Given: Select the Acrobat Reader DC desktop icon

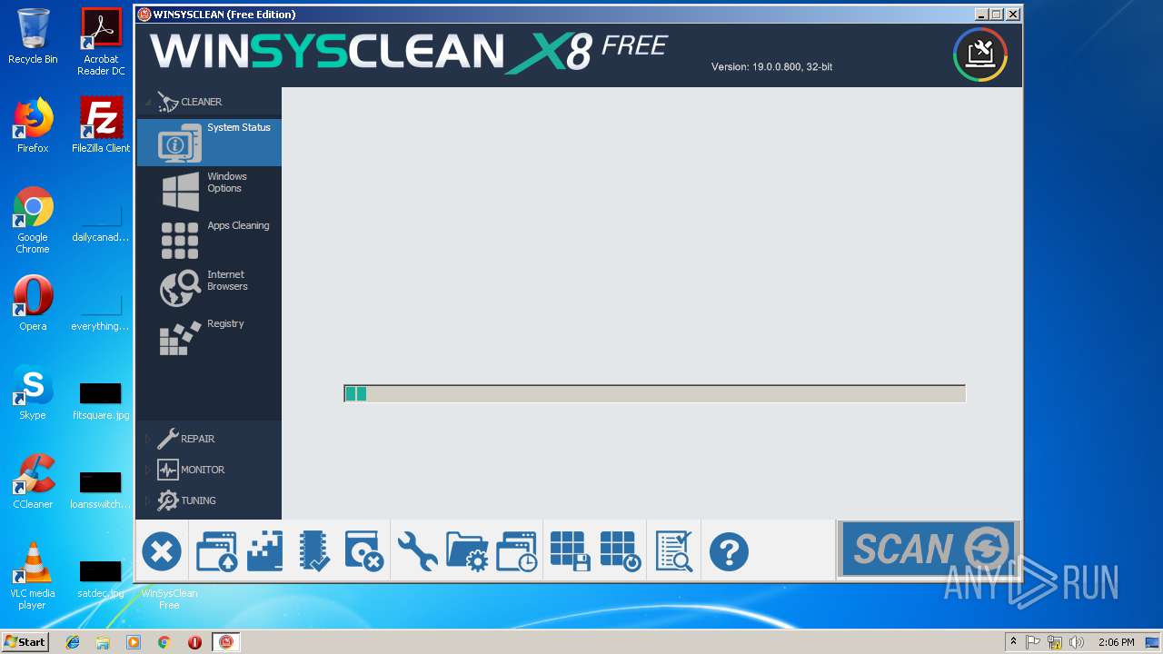Looking at the screenshot, I should 101,42.
